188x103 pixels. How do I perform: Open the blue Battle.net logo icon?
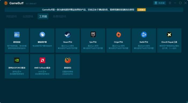point(144,35)
